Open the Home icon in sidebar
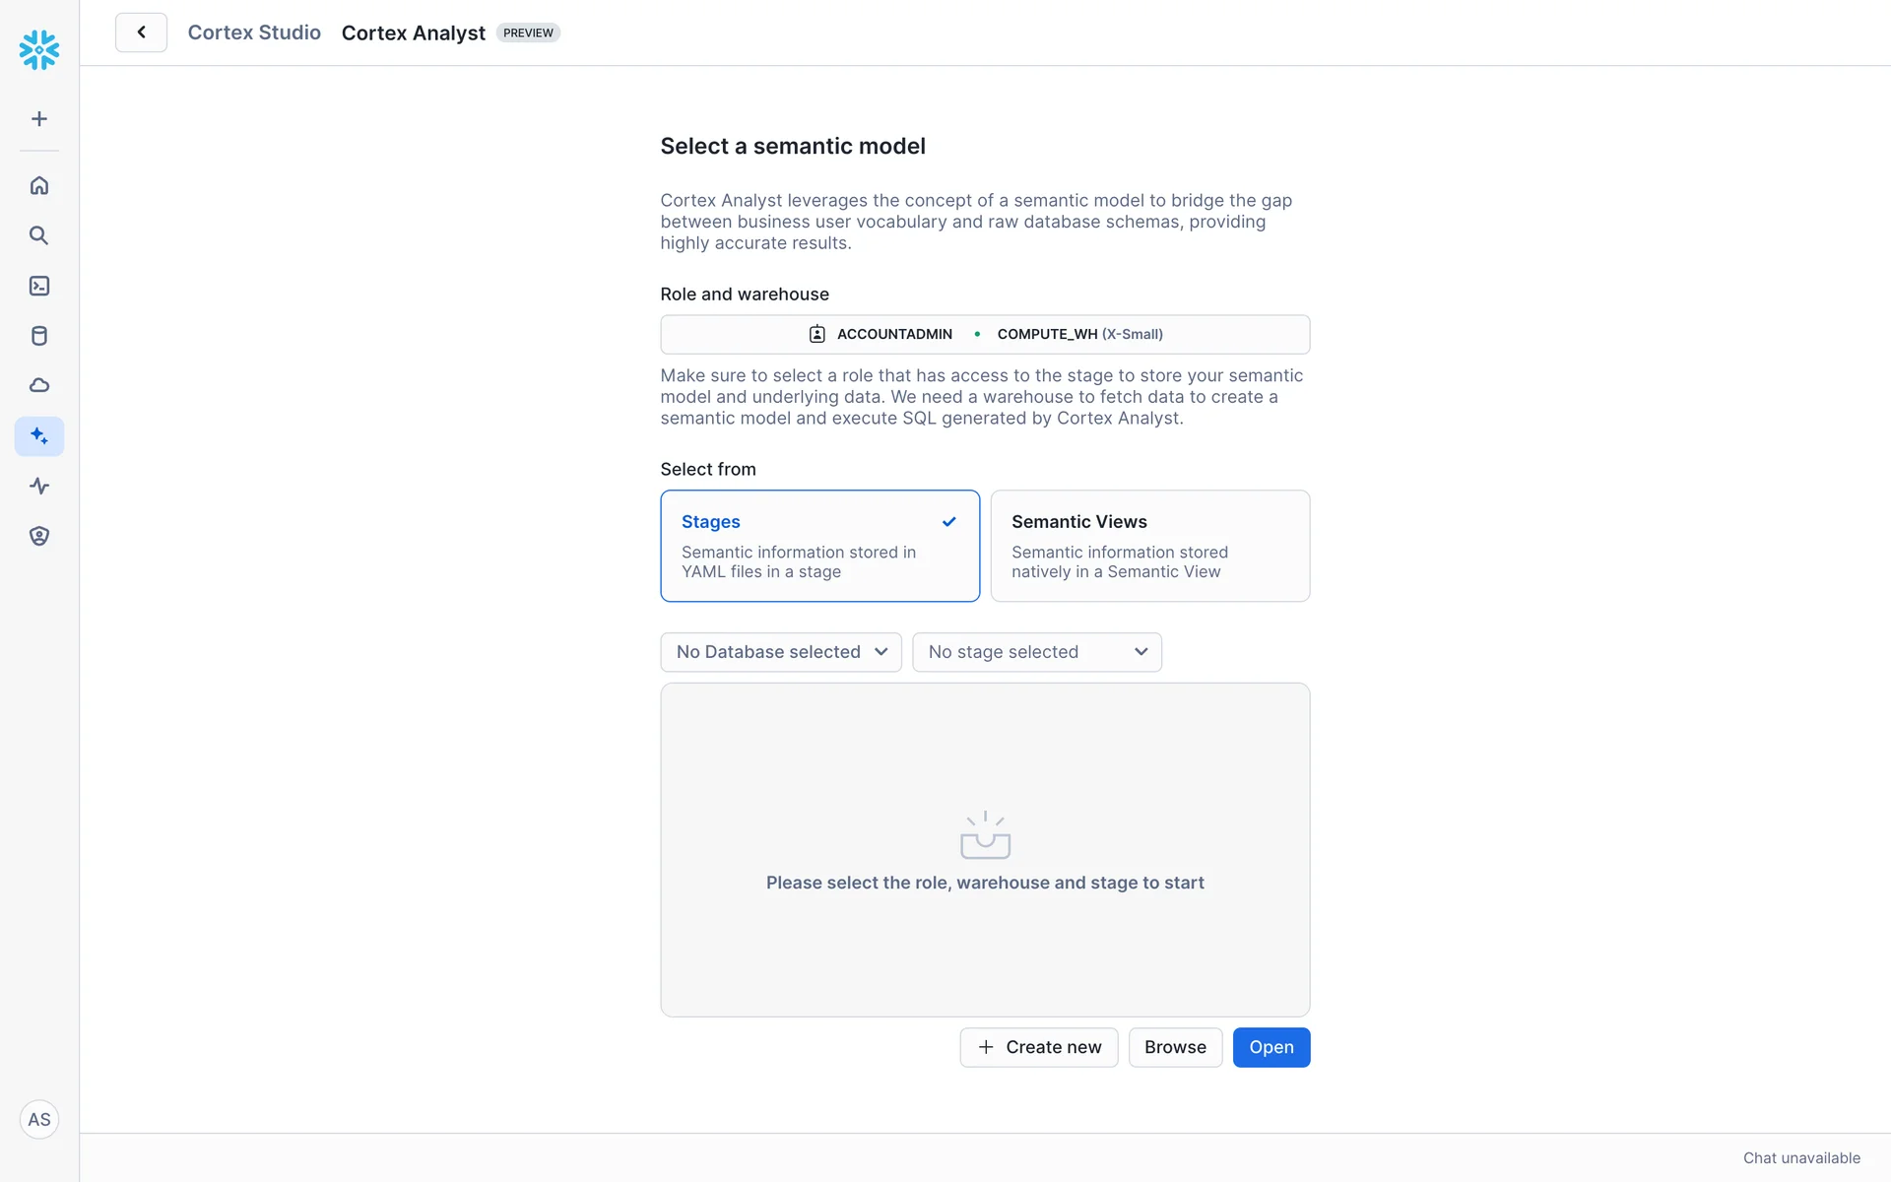Image resolution: width=1891 pixels, height=1182 pixels. (x=39, y=185)
